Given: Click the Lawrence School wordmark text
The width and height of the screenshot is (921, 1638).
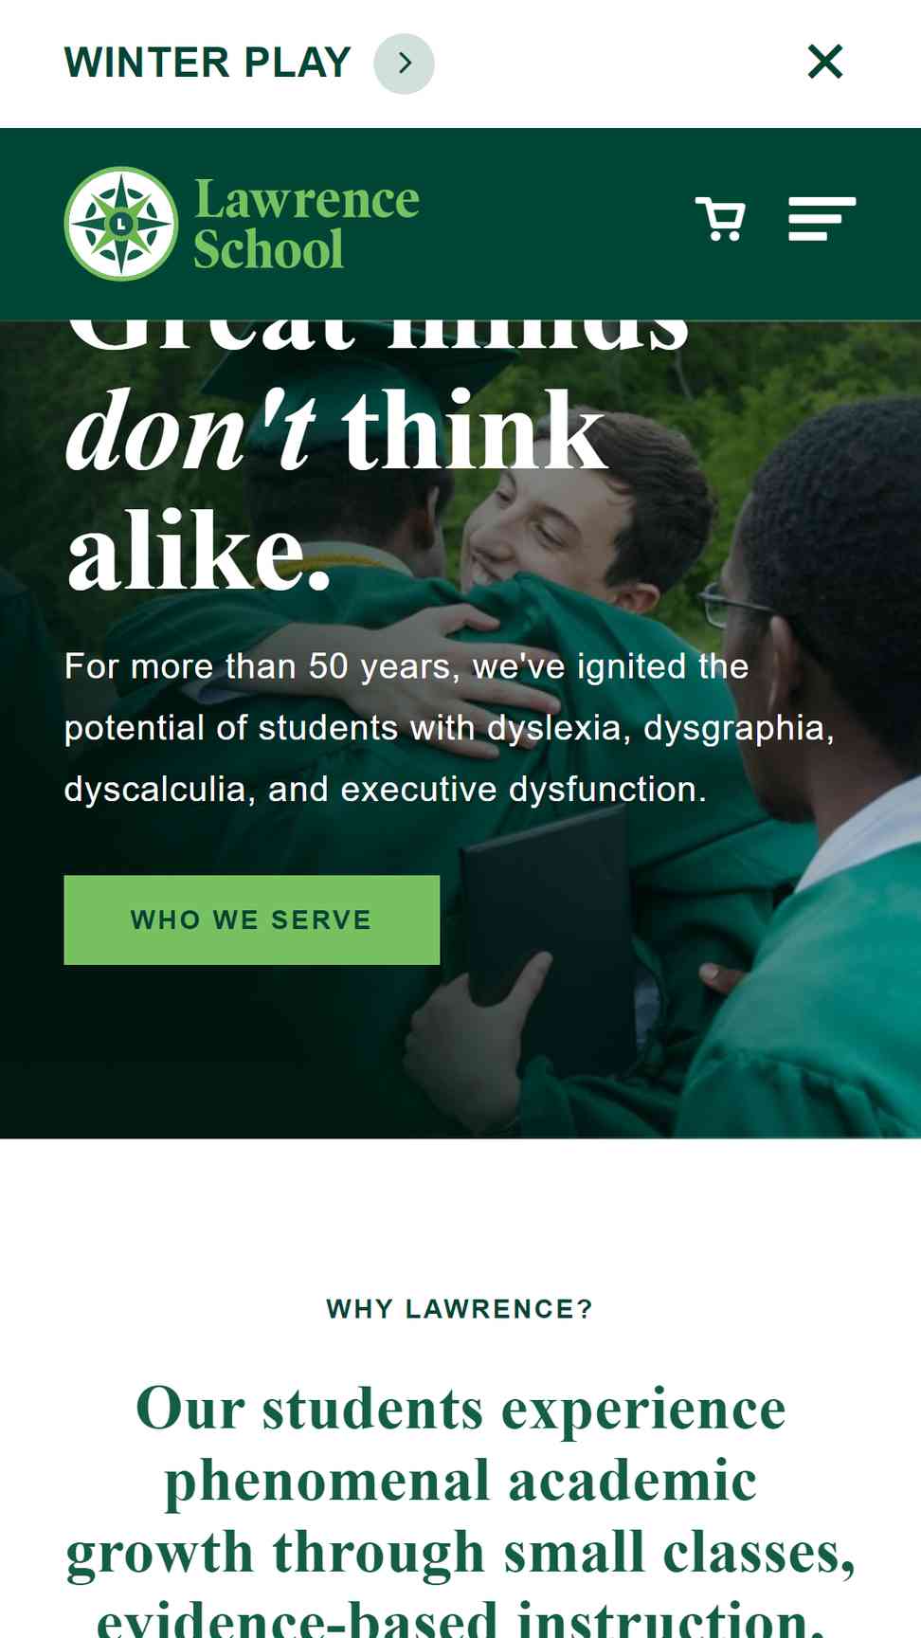Looking at the screenshot, I should coord(306,225).
